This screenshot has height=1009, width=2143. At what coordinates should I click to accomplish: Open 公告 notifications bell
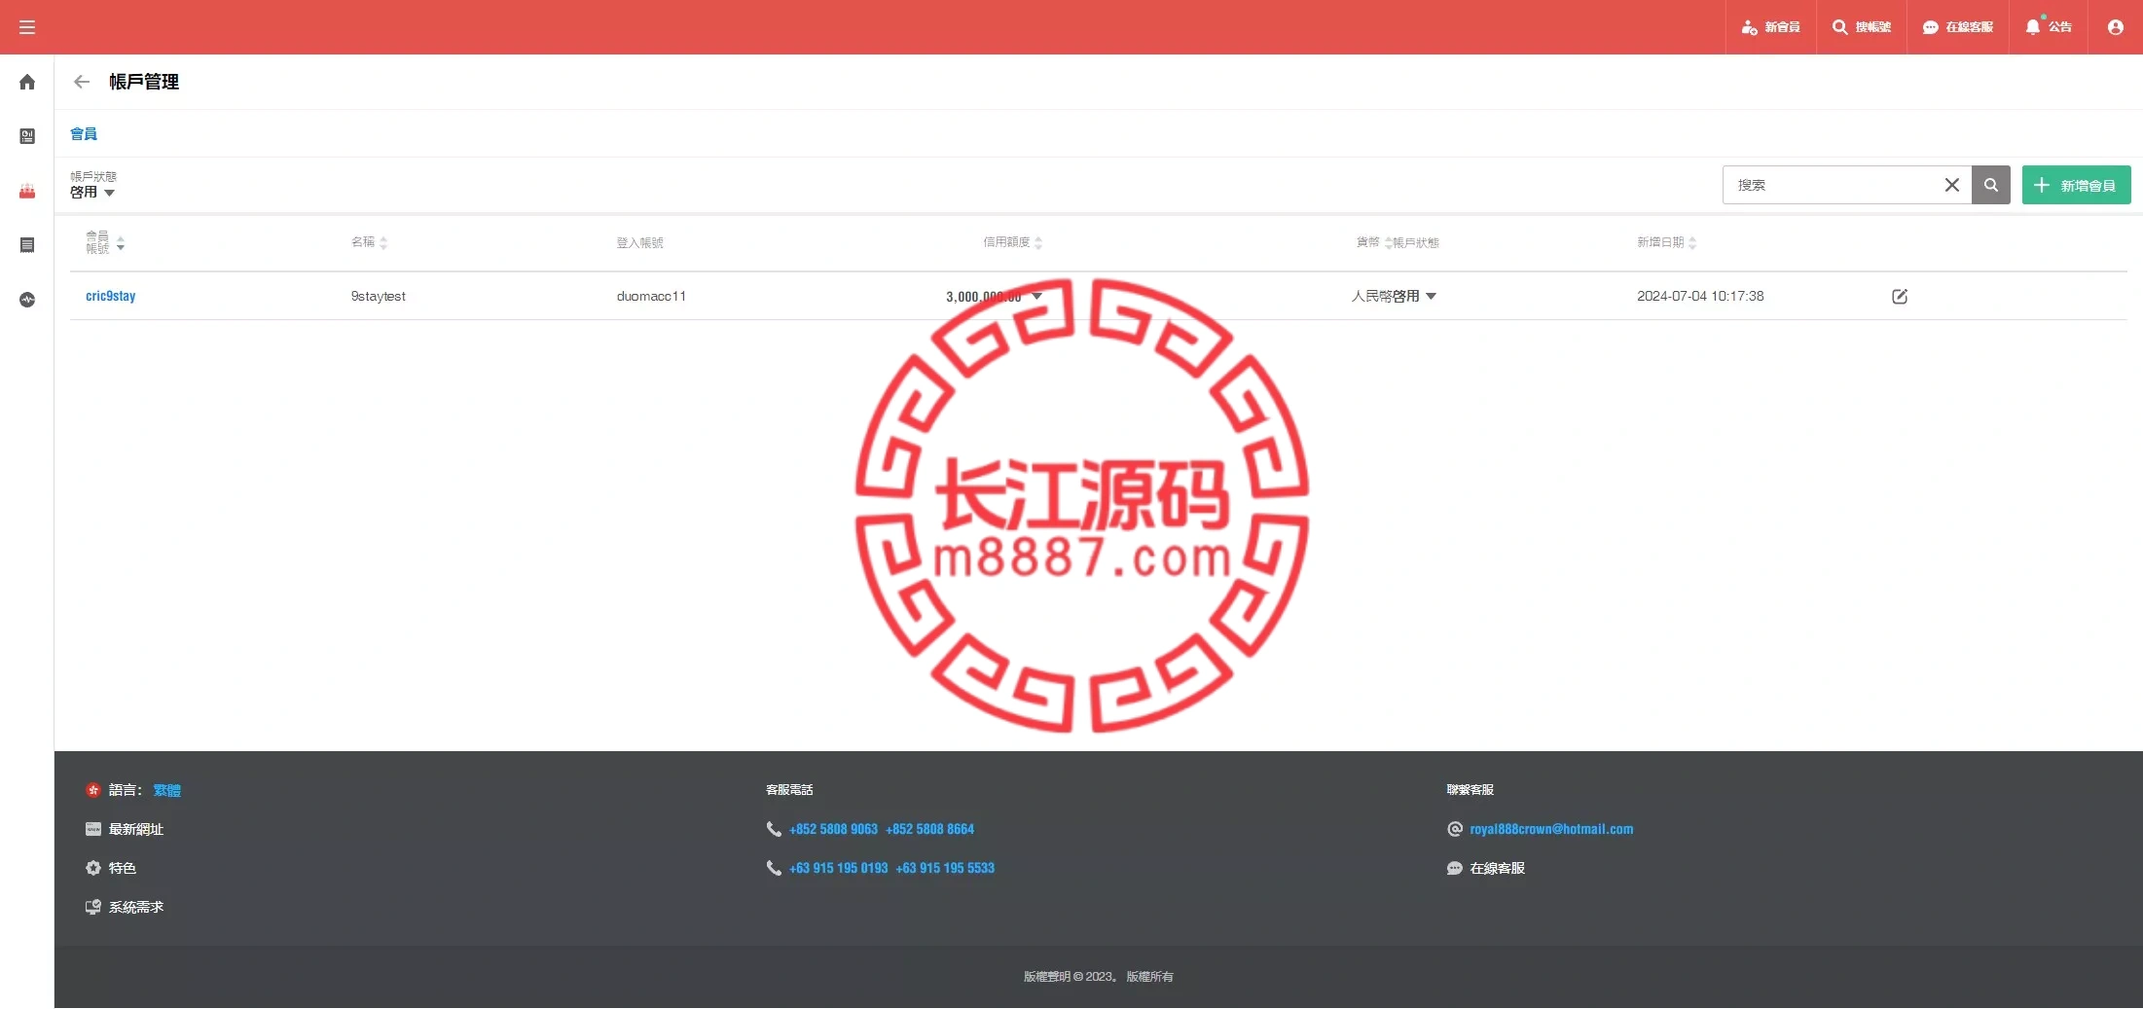tap(2049, 27)
